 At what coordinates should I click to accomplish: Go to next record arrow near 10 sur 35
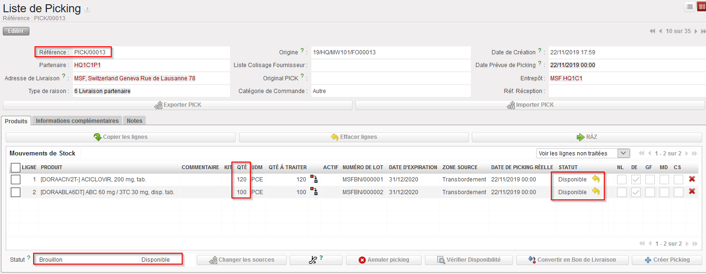696,31
